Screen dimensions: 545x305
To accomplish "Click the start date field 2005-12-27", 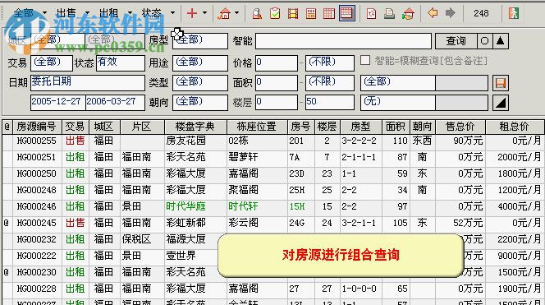I will pyautogui.click(x=57, y=103).
